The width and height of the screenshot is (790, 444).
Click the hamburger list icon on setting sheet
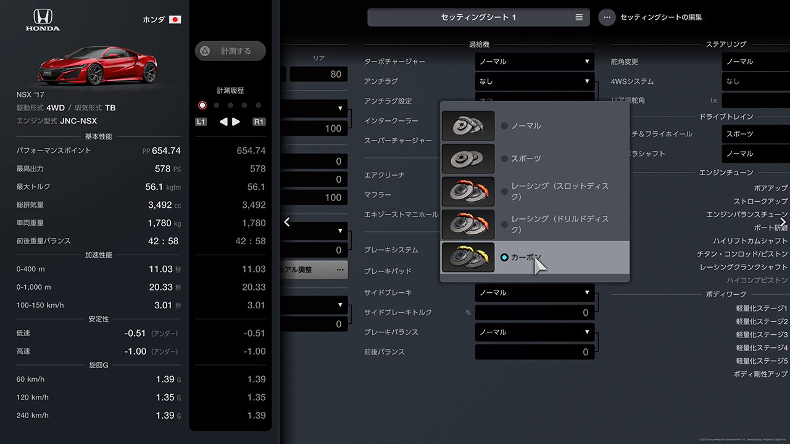point(579,17)
